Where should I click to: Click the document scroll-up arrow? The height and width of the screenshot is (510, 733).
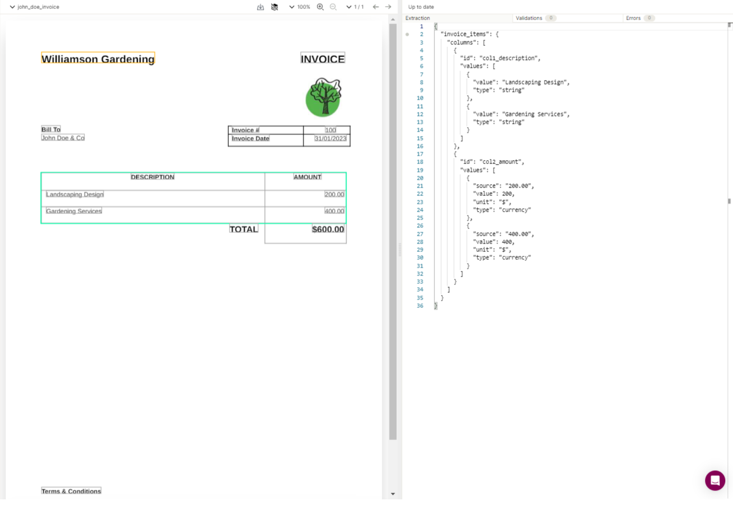coord(393,19)
